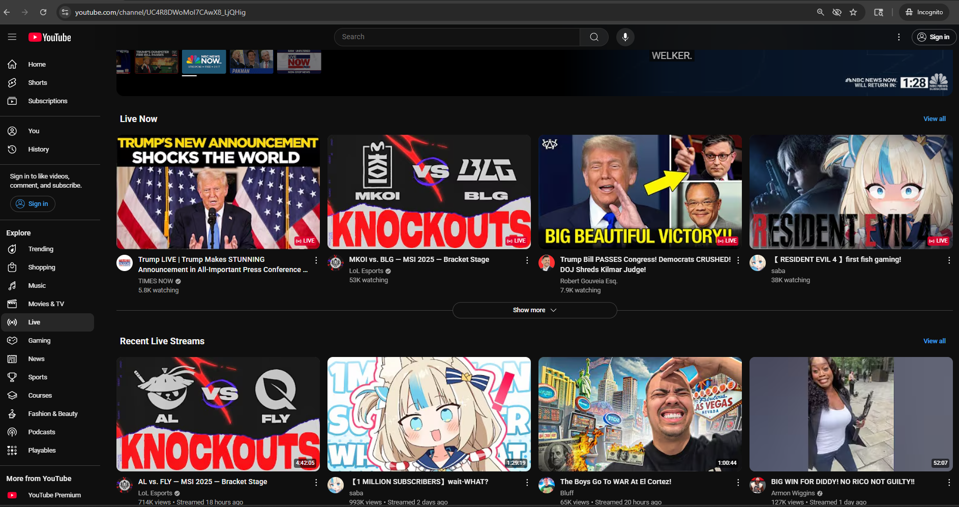The height and width of the screenshot is (507, 959).
Task: View all Live Now streams
Action: click(935, 119)
